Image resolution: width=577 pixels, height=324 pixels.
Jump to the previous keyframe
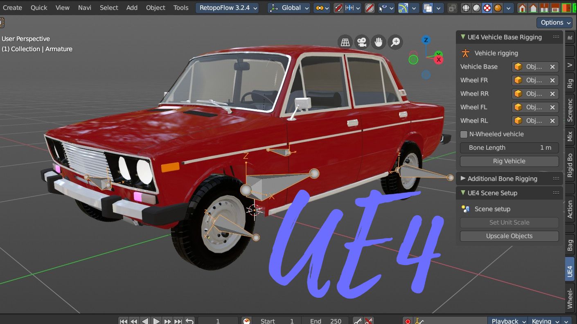(x=134, y=321)
